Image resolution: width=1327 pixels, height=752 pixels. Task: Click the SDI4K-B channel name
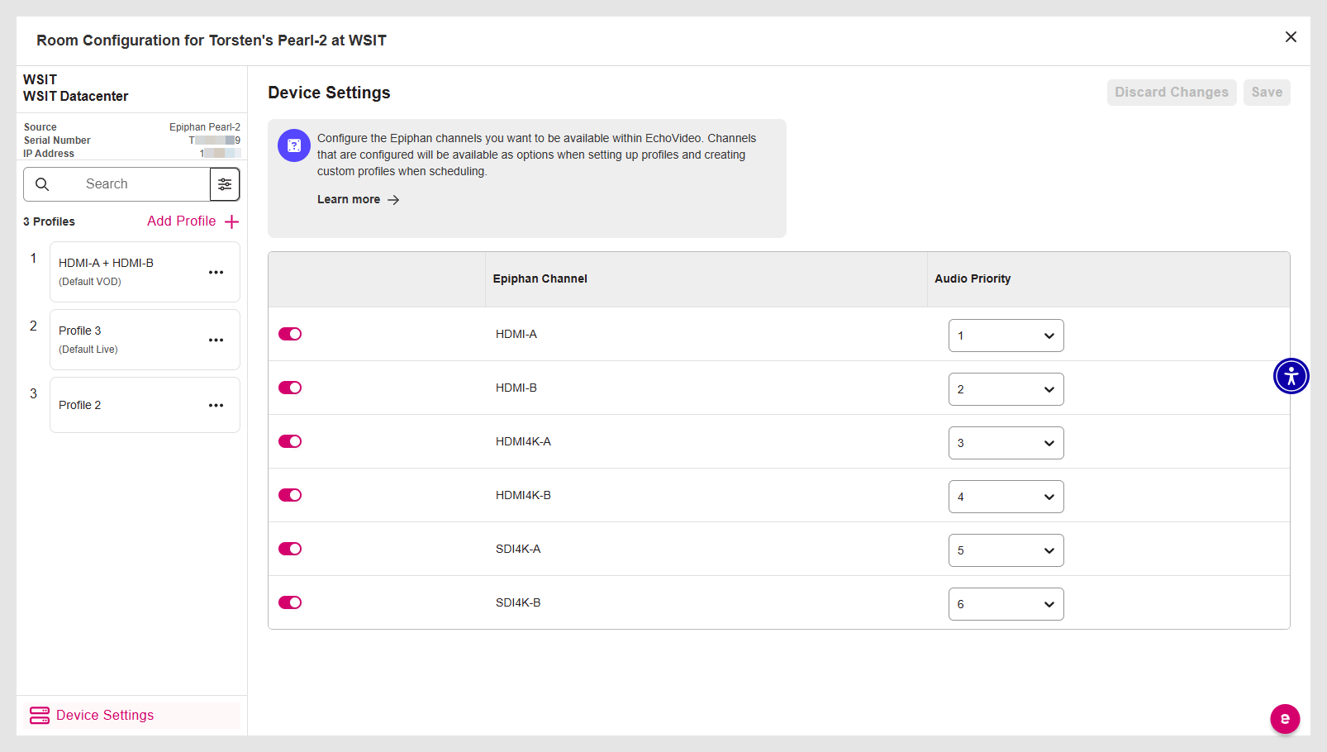tap(518, 602)
